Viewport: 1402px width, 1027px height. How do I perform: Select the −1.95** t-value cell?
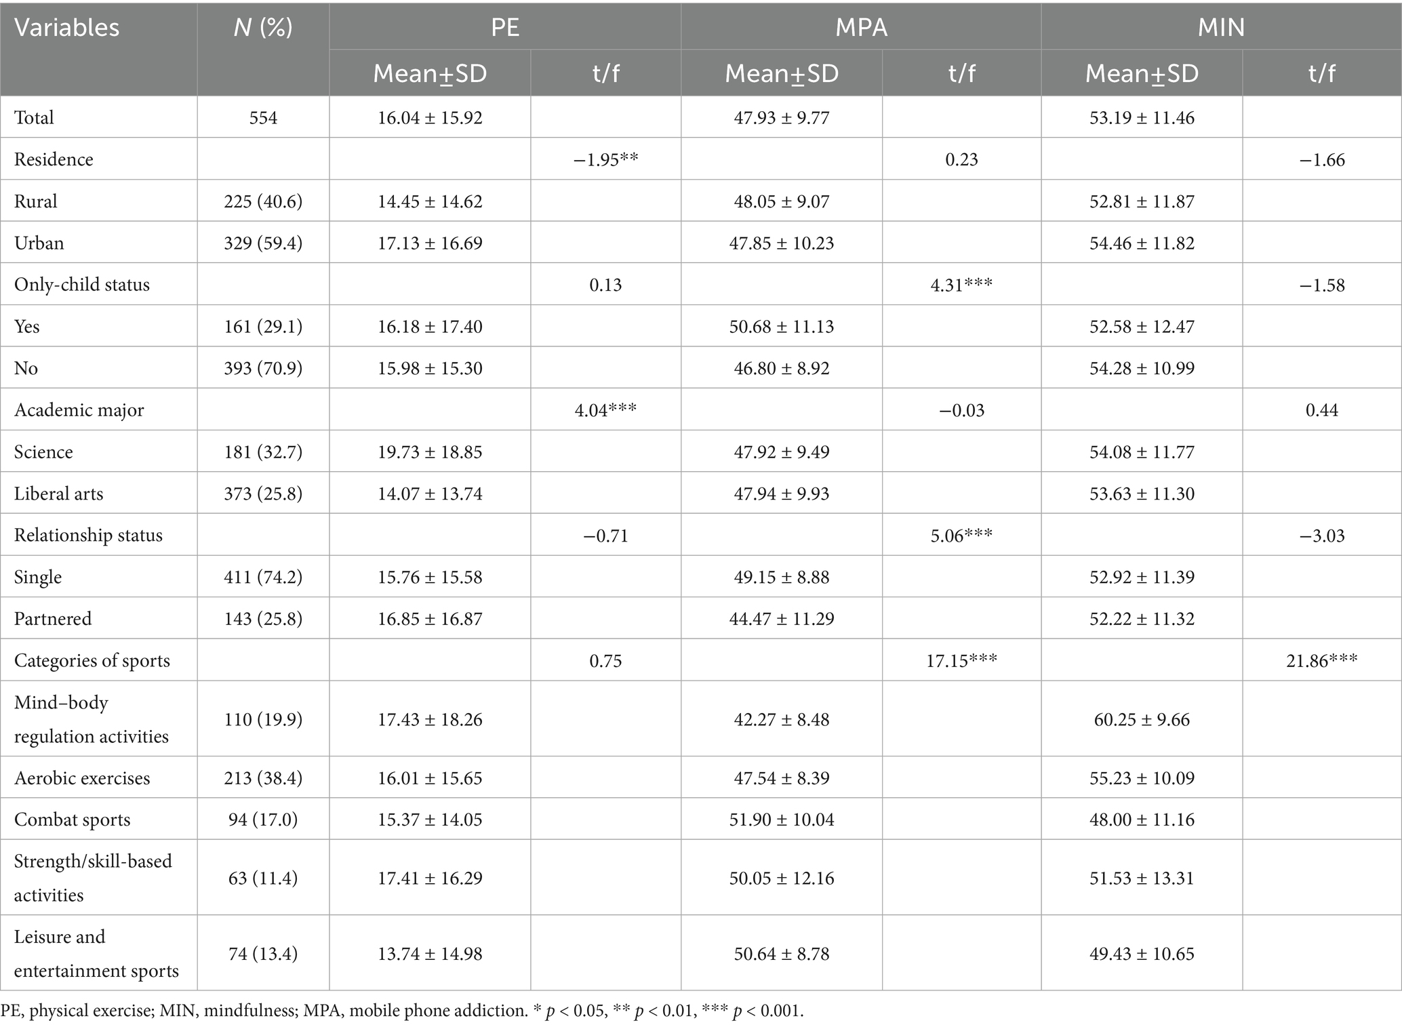(x=605, y=160)
